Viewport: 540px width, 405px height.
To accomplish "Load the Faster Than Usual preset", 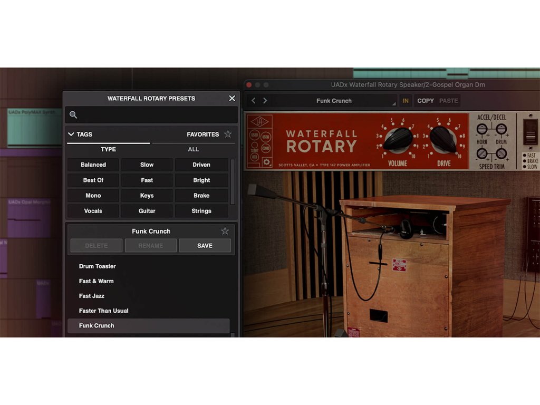I will [149, 311].
